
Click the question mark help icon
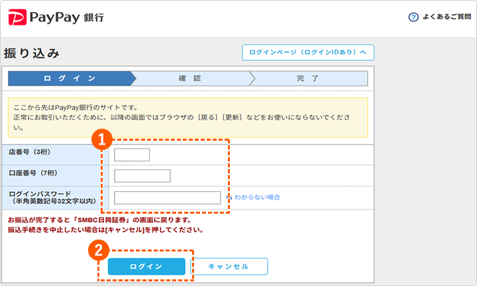413,17
